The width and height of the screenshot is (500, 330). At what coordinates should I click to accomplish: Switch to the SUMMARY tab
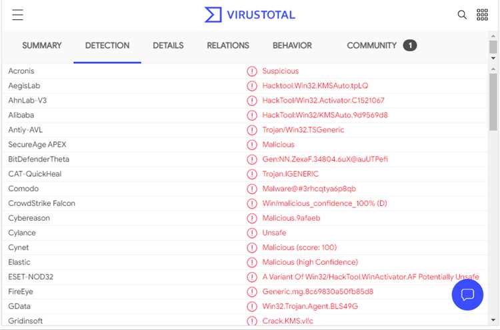coord(42,45)
